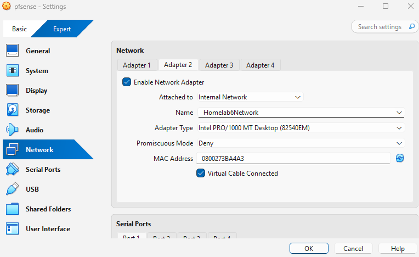
Task: Select the Network monitors icon
Action: click(x=12, y=149)
